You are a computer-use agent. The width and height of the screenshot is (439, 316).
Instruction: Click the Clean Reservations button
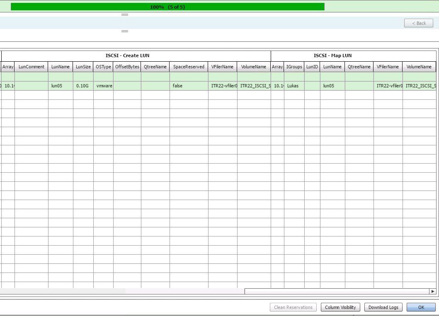coord(293,307)
